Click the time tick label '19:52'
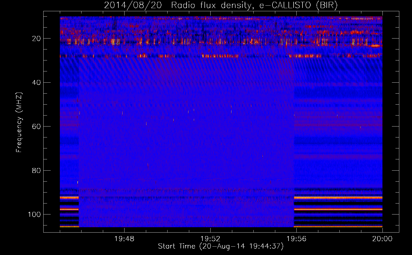The height and width of the screenshot is (255, 412). 210,239
